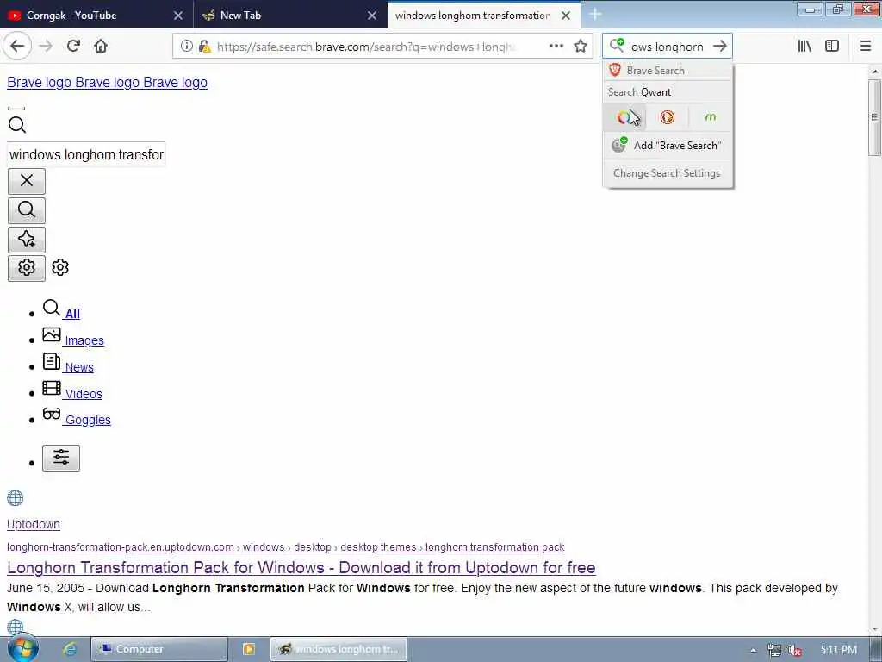882x662 pixels.
Task: Open Longhorn Transformation Pack result title
Action: (x=301, y=567)
